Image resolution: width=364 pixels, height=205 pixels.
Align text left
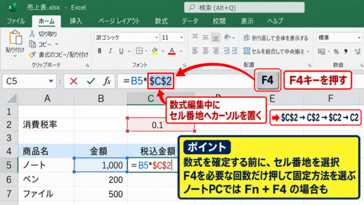click(x=195, y=51)
